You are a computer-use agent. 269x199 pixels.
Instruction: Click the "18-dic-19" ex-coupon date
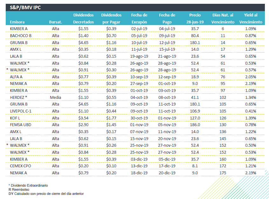(x=139, y=173)
